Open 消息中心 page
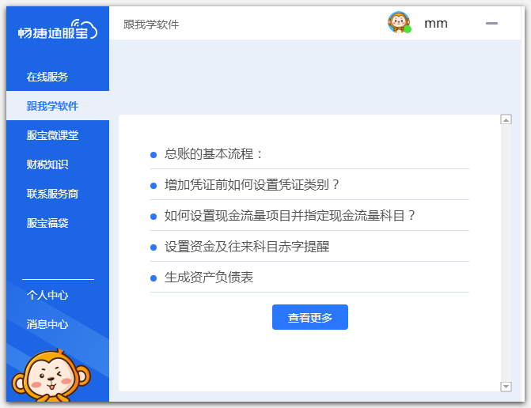Image resolution: width=531 pixels, height=408 pixels. click(x=58, y=324)
